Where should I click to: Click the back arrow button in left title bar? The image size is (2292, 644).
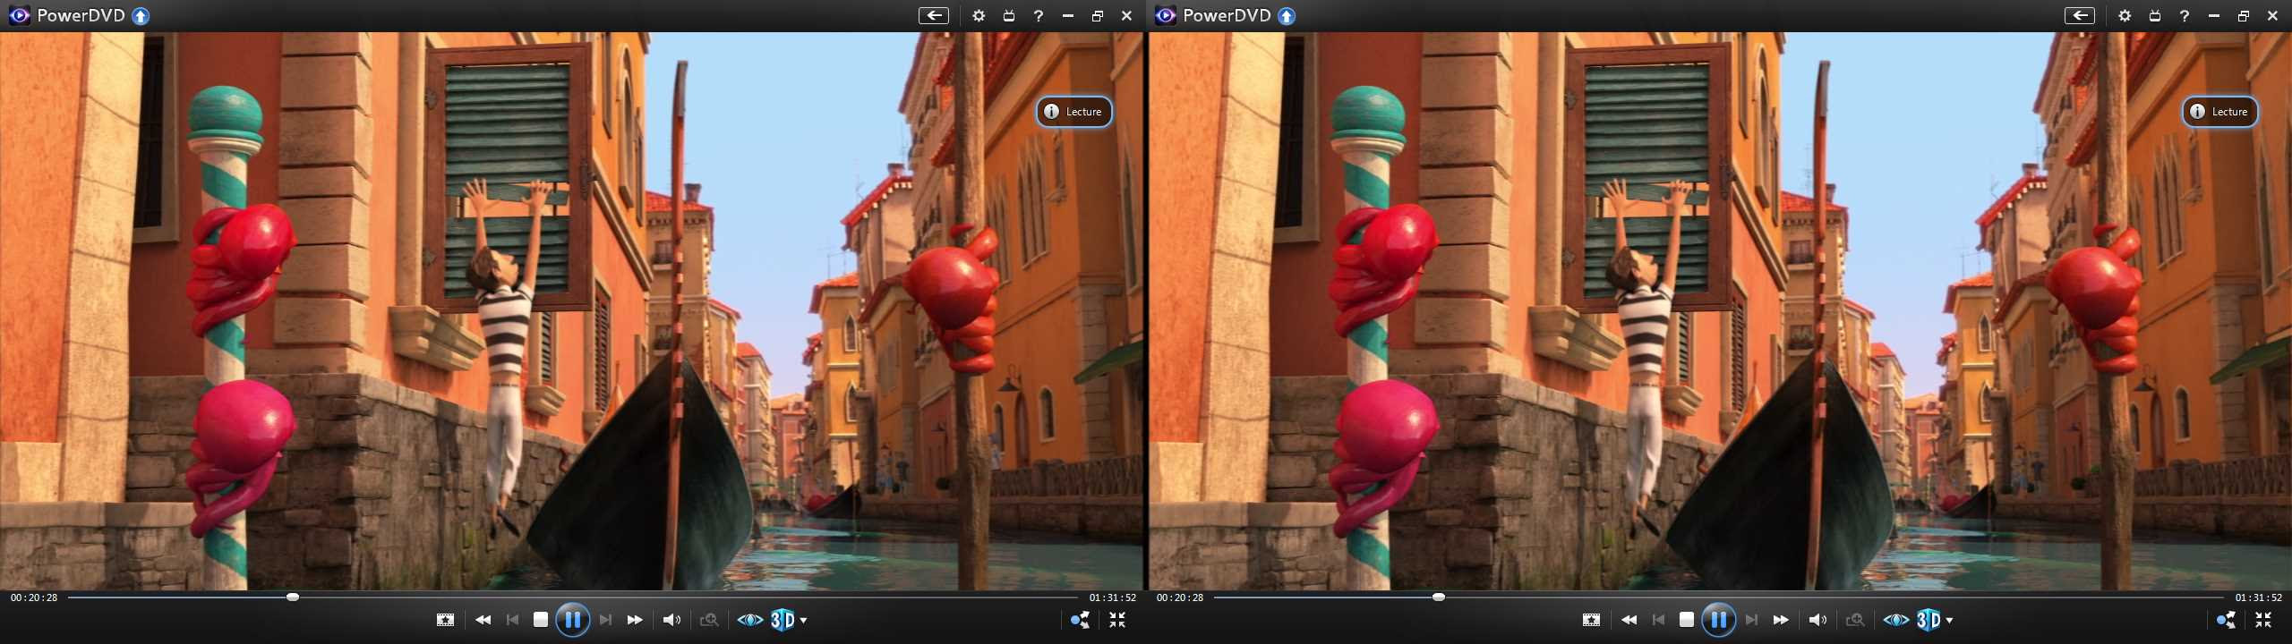click(933, 15)
